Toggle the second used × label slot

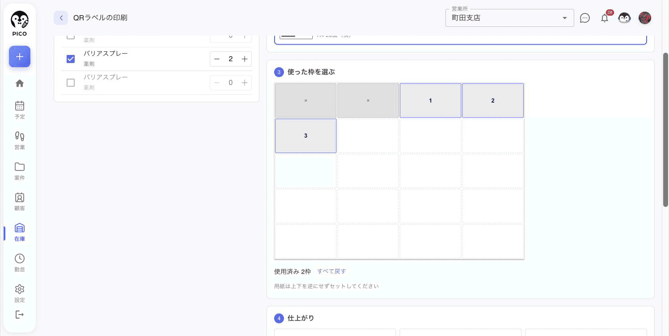[368, 101]
